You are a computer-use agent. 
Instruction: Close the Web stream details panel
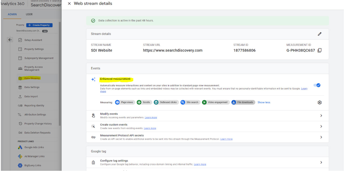(x=69, y=4)
